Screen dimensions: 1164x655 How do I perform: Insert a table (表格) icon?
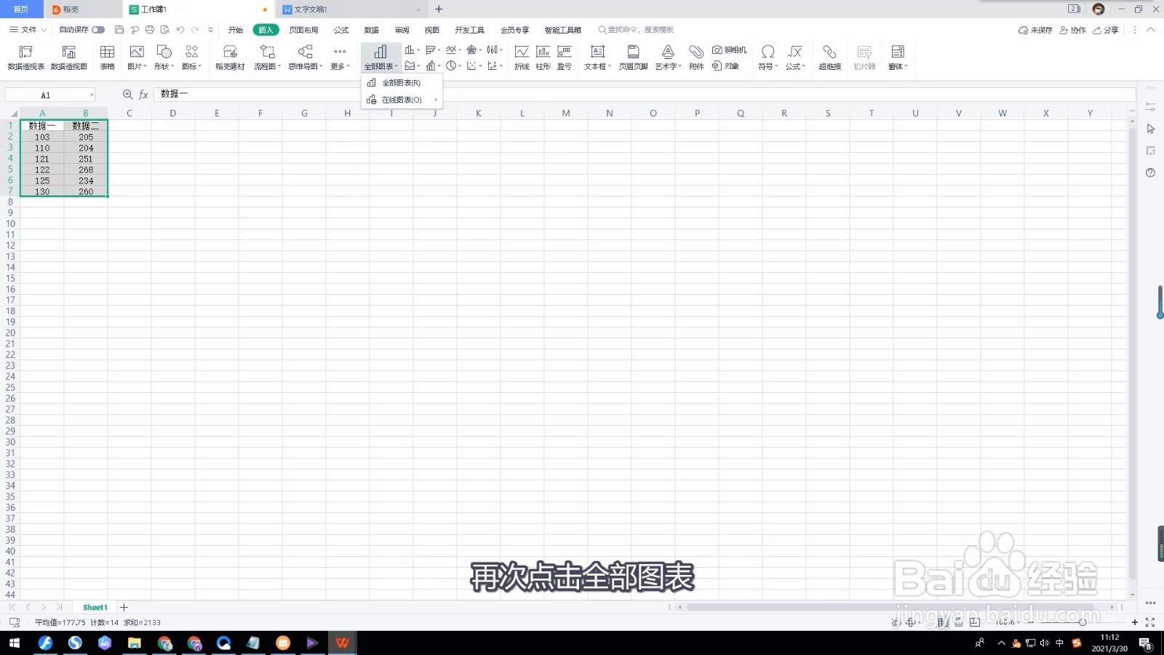coord(107,57)
